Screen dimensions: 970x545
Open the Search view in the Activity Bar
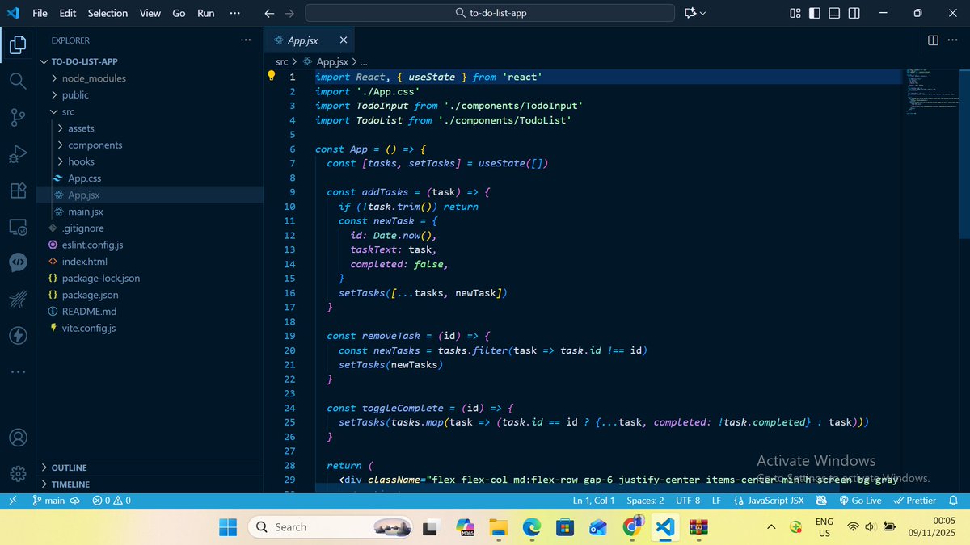tap(18, 81)
